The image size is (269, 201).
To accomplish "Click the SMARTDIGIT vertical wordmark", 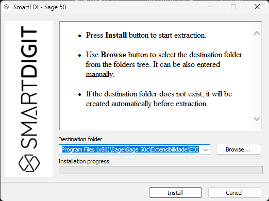I will 29,87.
